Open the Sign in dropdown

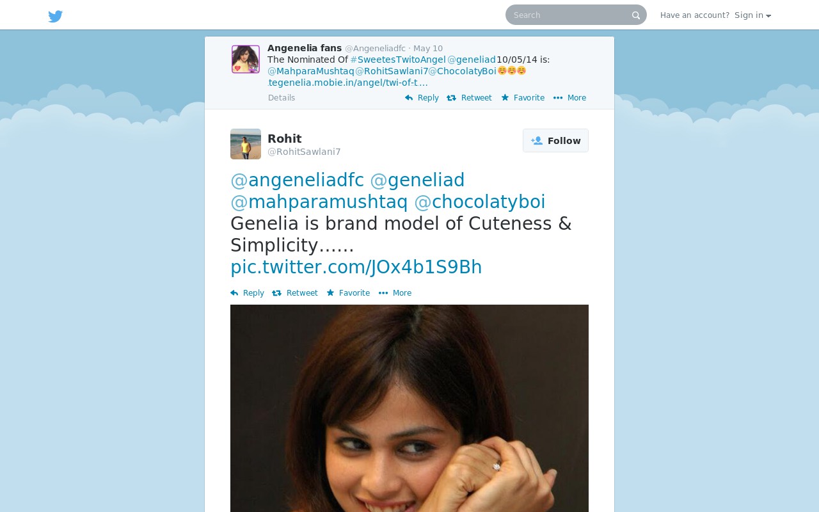tap(752, 15)
